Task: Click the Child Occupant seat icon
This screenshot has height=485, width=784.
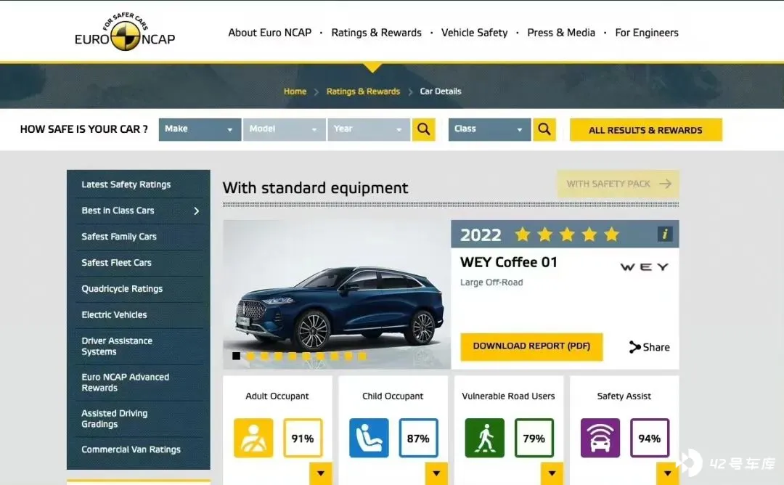Action: pos(369,438)
